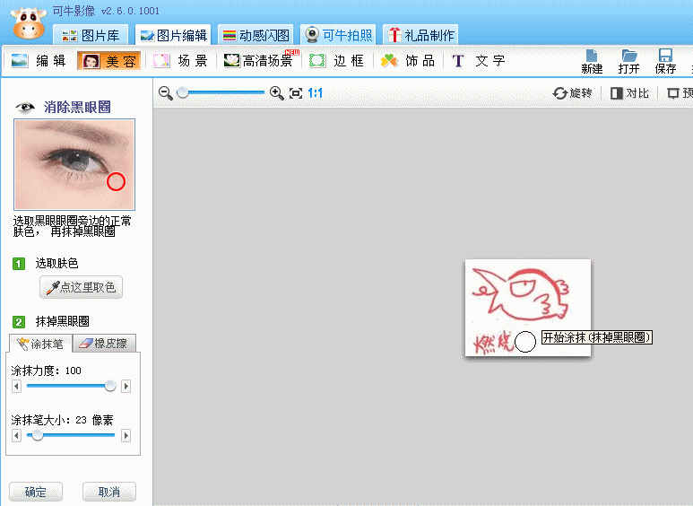Select the 场景 toolbar item
Image resolution: width=693 pixels, height=506 pixels.
coord(181,61)
